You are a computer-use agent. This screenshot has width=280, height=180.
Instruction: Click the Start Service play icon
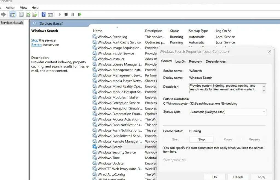pos(60,14)
